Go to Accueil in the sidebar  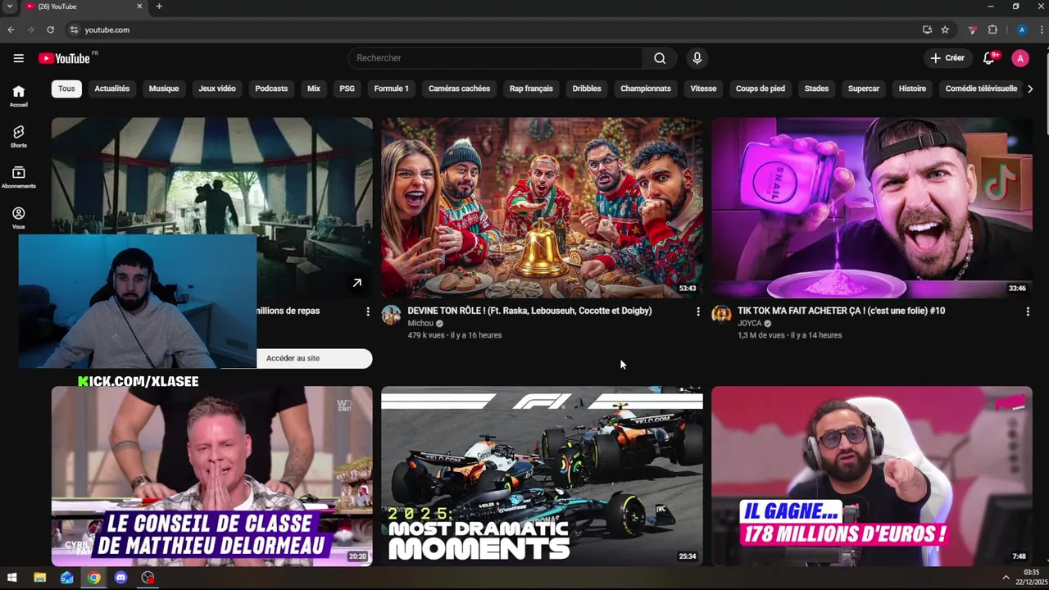click(x=18, y=96)
